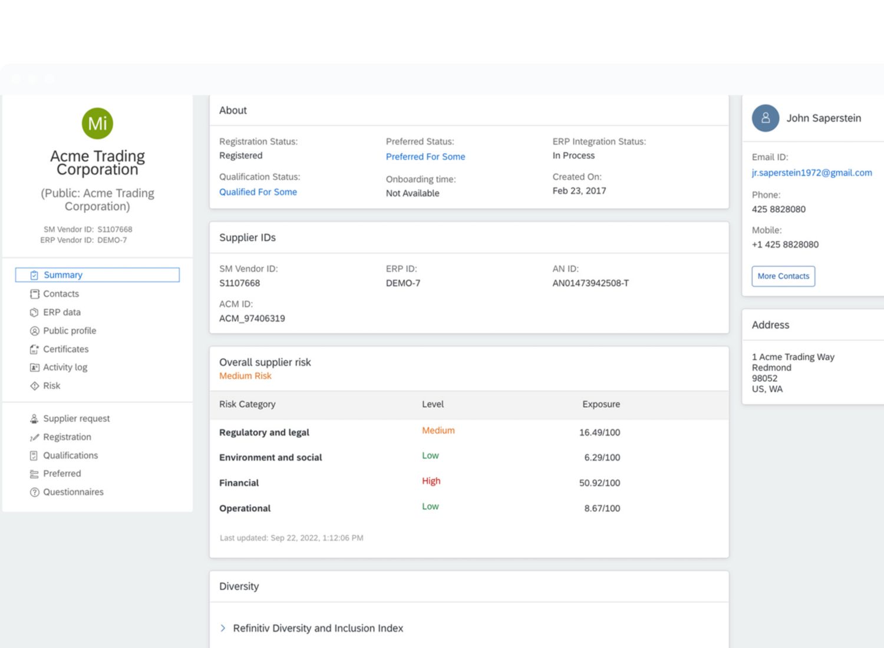Click the Contacts sidebar icon

click(x=34, y=294)
